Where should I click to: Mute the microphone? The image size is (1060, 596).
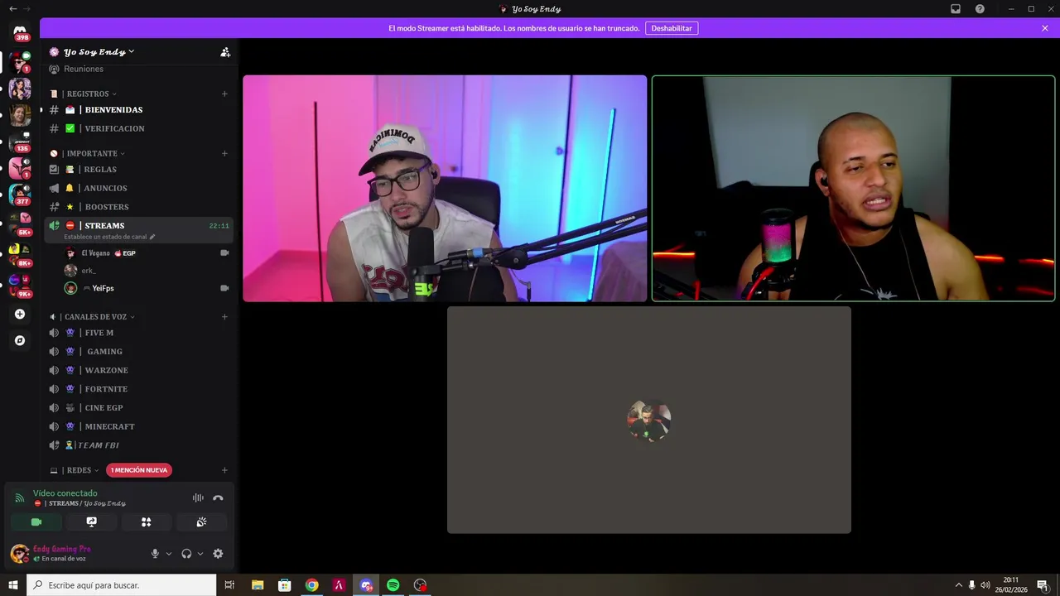click(x=155, y=554)
